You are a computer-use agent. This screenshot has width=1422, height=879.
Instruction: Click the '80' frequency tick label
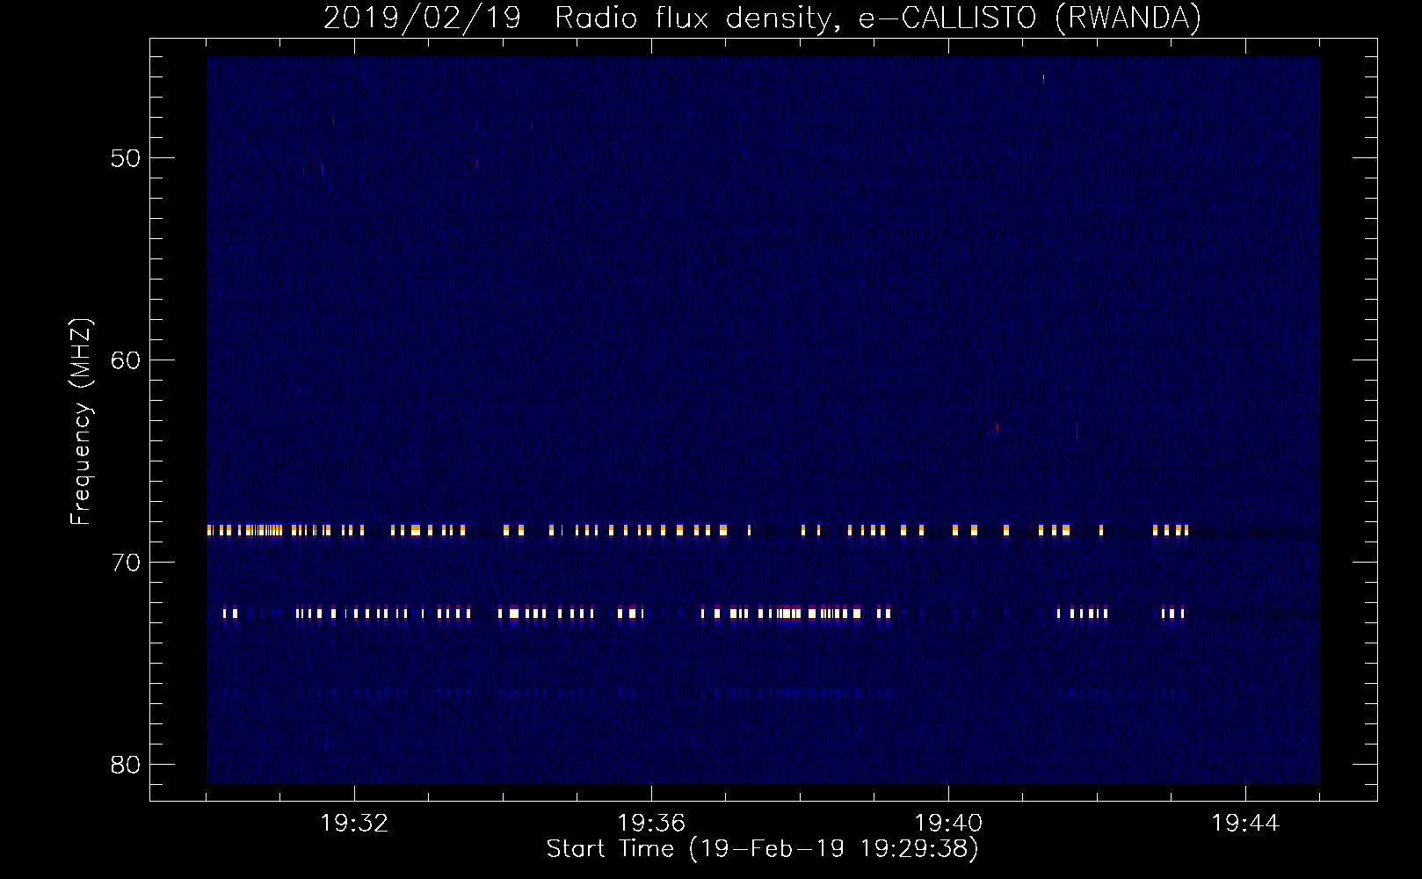pyautogui.click(x=126, y=765)
